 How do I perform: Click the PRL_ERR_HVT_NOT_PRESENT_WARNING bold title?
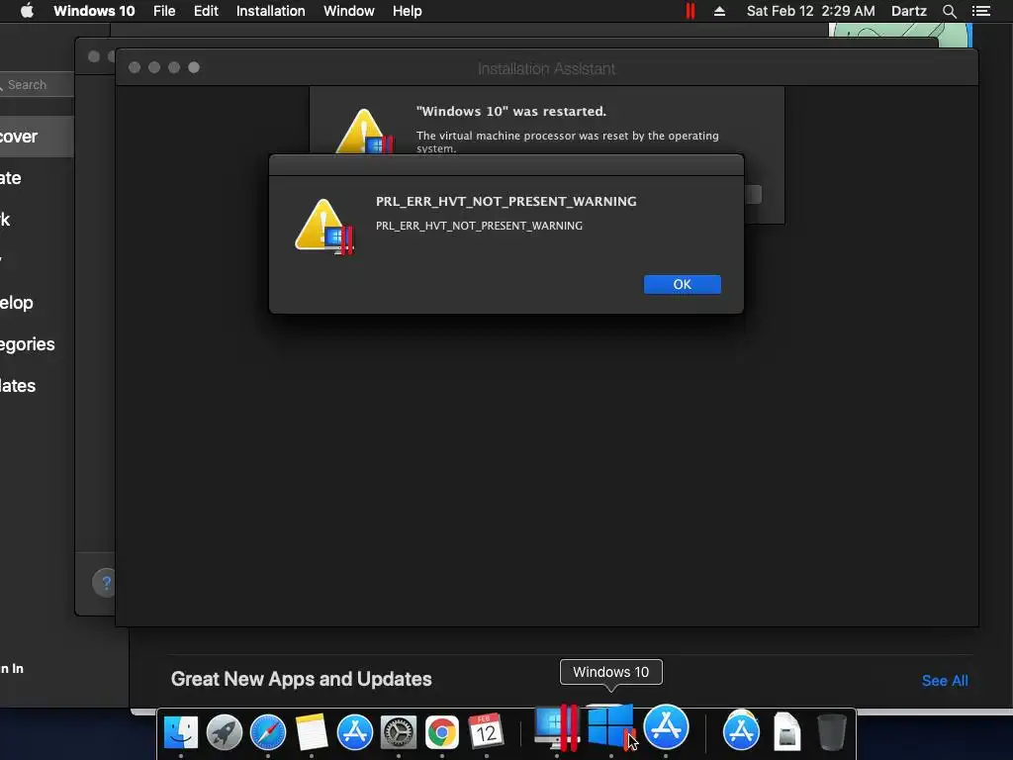(506, 201)
